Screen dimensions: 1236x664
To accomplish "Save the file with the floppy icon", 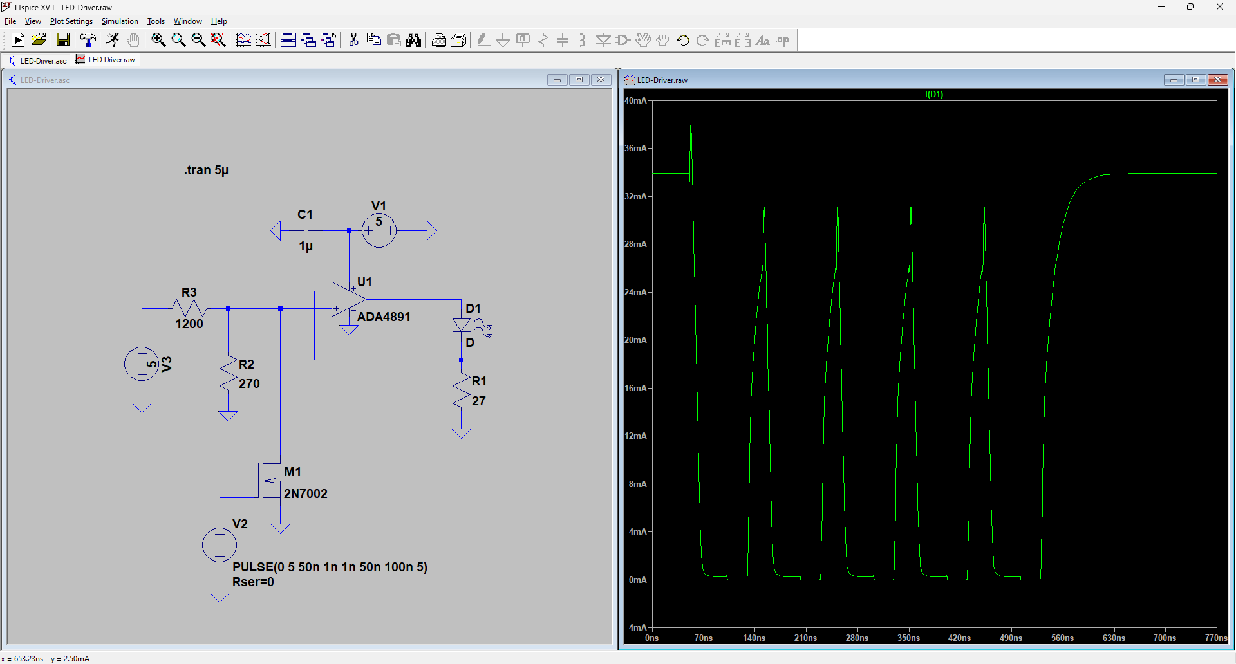I will [x=62, y=40].
